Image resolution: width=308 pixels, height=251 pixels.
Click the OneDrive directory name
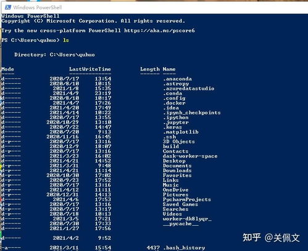pos(175,189)
